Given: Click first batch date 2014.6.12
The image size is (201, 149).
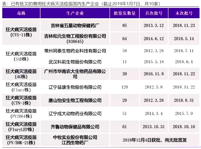Looking at the screenshot, I should pos(154,38).
